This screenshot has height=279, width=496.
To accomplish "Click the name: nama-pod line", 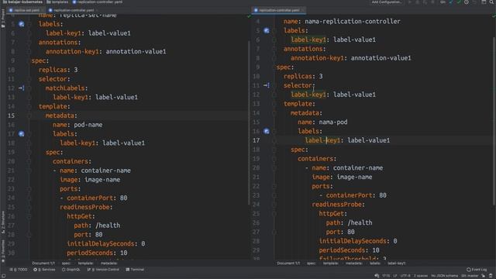I will (322, 122).
